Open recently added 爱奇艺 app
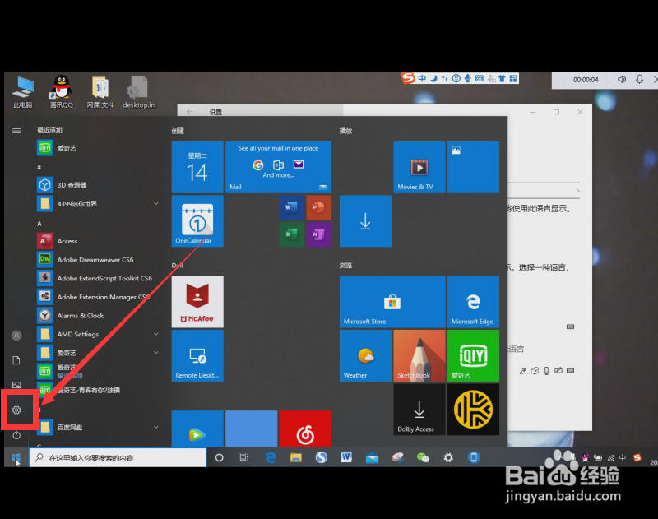 click(97, 148)
